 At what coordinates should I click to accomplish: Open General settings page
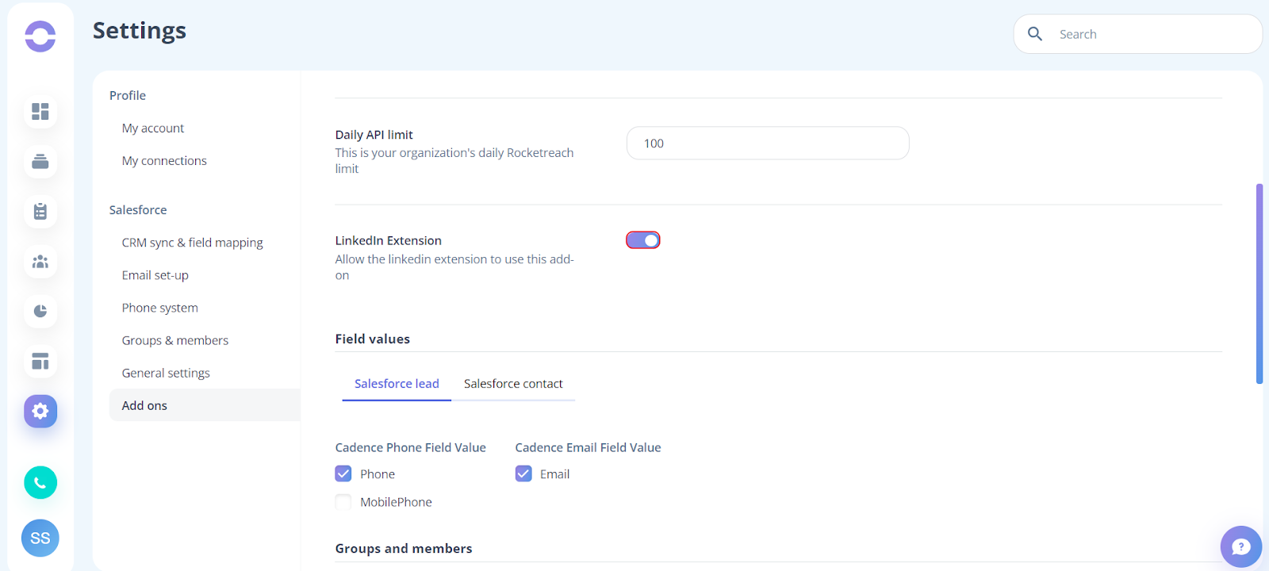coord(166,373)
